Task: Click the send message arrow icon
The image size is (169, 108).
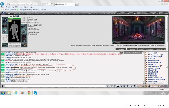Action: (x=108, y=86)
